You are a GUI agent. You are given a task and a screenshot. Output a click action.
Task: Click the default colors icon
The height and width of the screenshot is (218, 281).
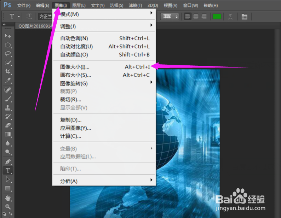[x=4, y=214]
